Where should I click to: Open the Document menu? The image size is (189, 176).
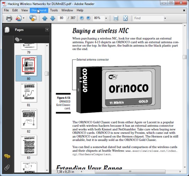pyautogui.click(x=39, y=10)
